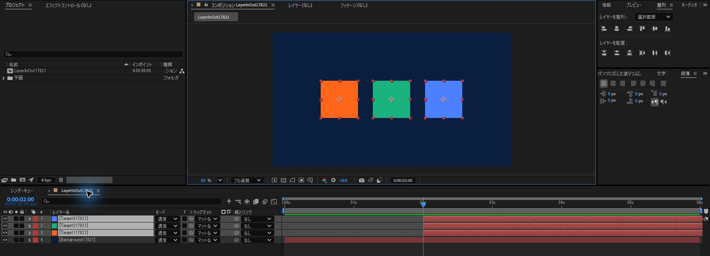Open the magnification ratio dropdown arrow
The width and height of the screenshot is (710, 256).
(x=220, y=180)
